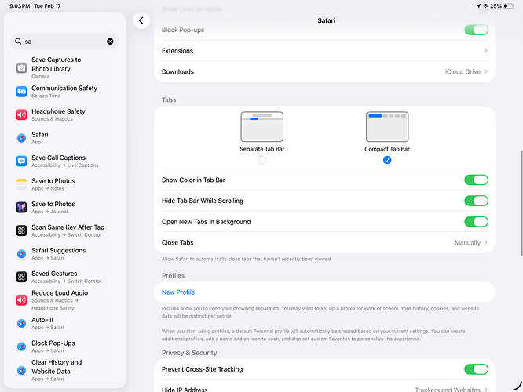This screenshot has width=523, height=392.
Task: Open the Close Tabs row
Action: 324,242
